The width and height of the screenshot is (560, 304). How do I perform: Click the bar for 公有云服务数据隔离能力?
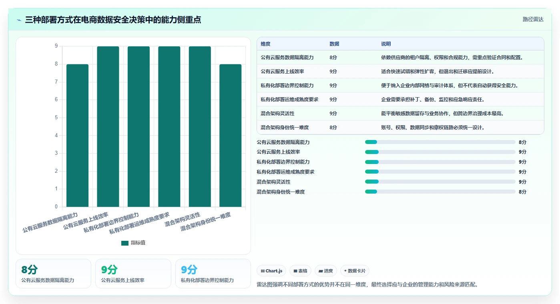click(x=77, y=135)
